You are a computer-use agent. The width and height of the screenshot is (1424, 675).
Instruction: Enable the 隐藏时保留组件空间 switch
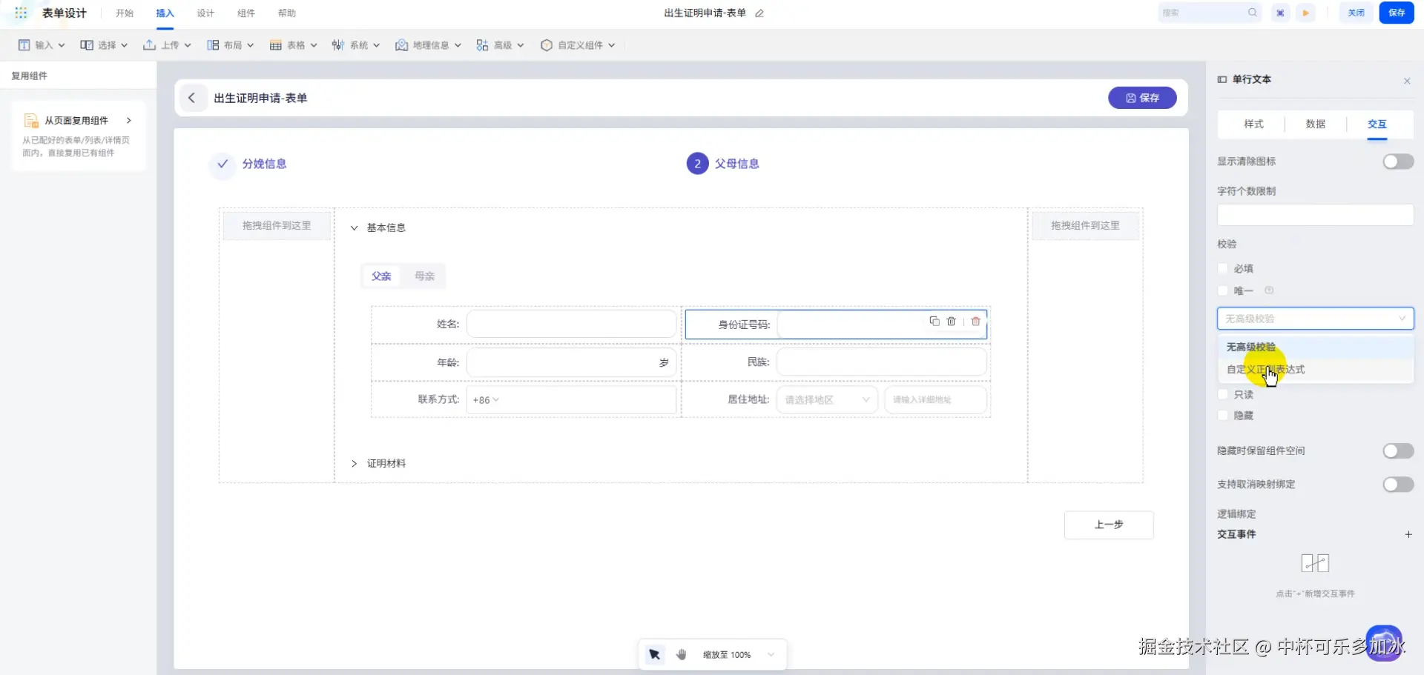[x=1397, y=451]
